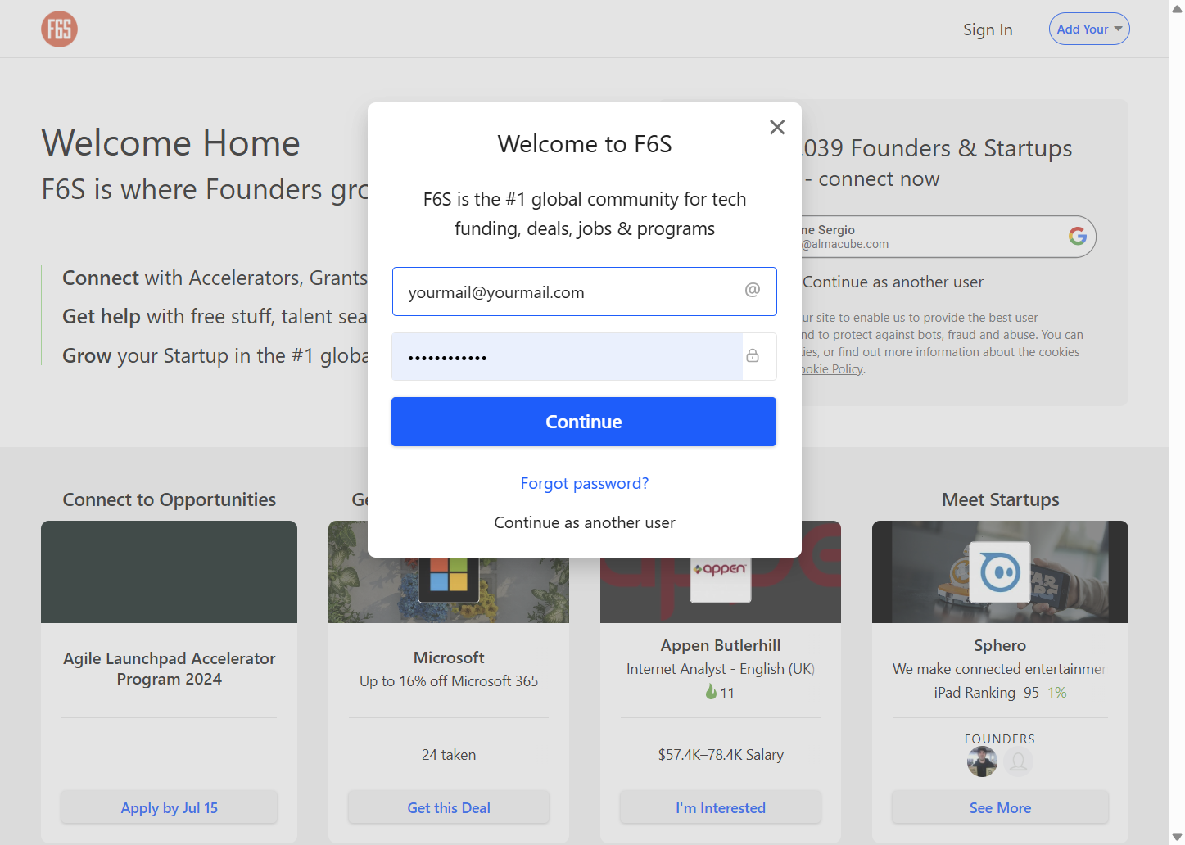This screenshot has height=845, width=1185.
Task: Open the Add Your dropdown
Action: click(x=1089, y=29)
